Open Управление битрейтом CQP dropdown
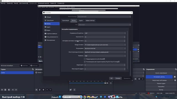Image resolution: width=177 pixels, height=99 pixels. tap(105, 33)
